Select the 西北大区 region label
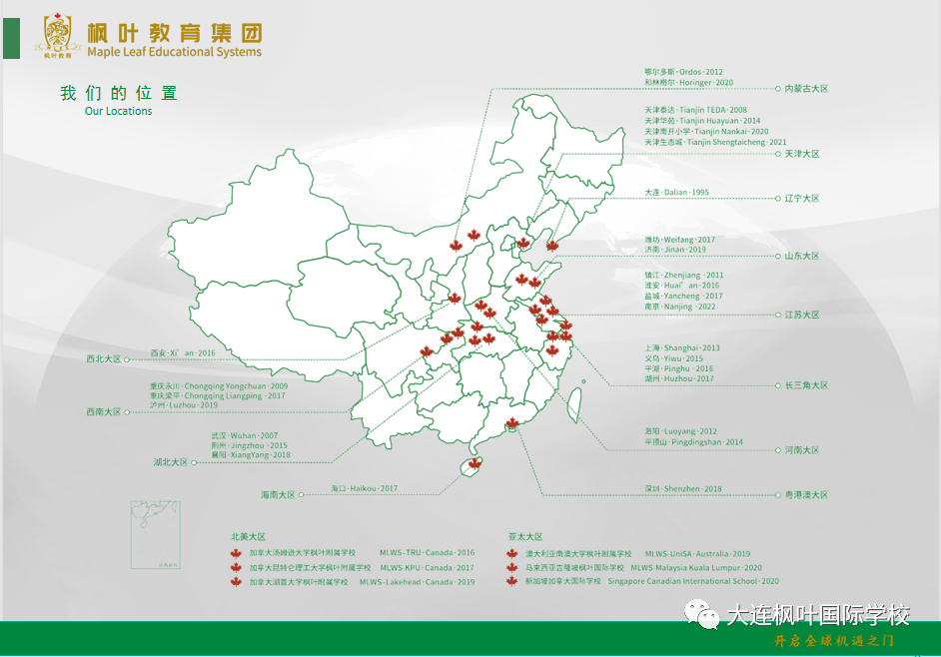 pyautogui.click(x=103, y=357)
